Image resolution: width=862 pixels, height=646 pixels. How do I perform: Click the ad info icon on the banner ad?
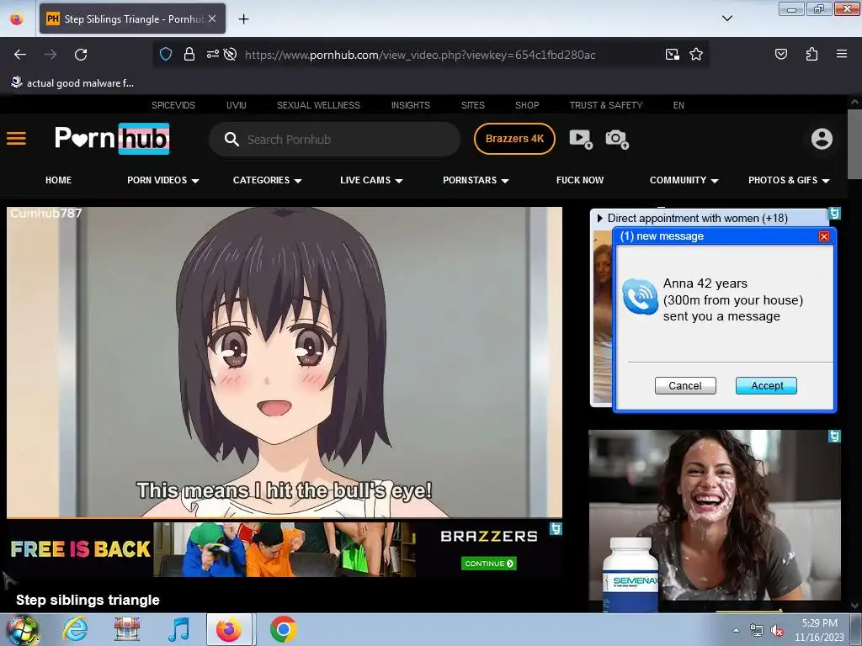pyautogui.click(x=556, y=528)
